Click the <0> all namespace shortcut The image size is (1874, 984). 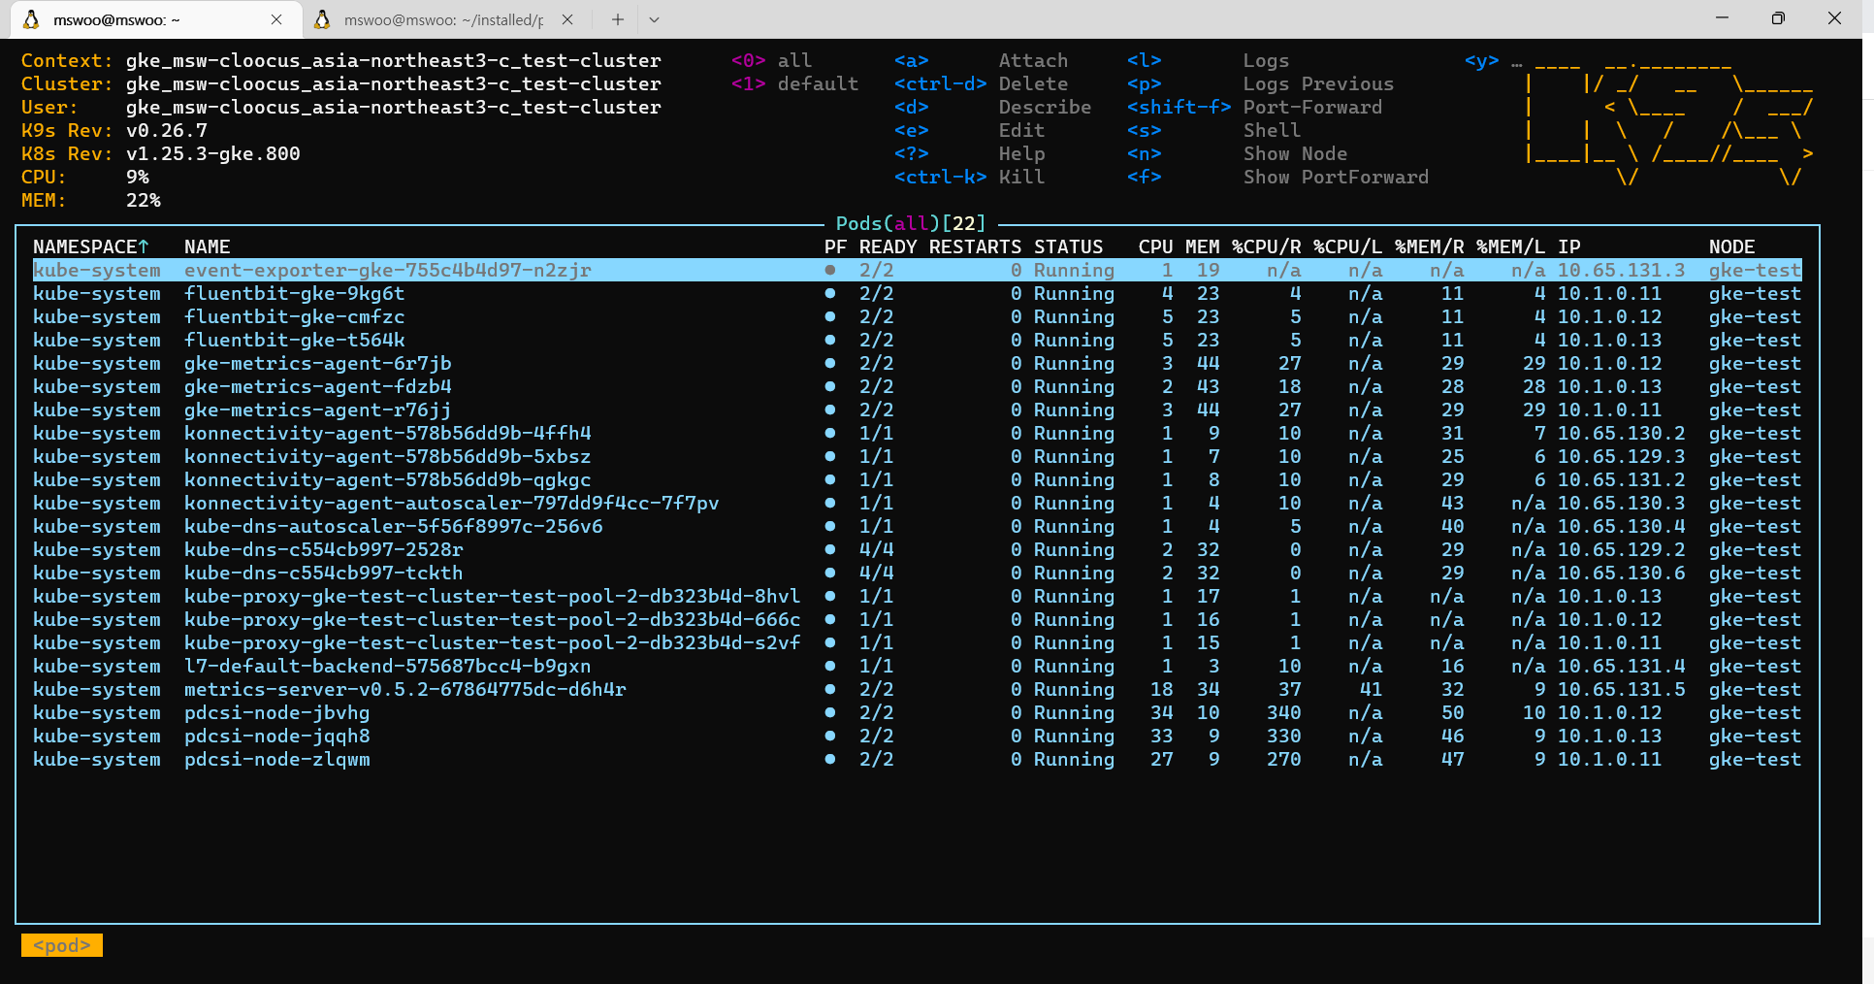pos(772,60)
